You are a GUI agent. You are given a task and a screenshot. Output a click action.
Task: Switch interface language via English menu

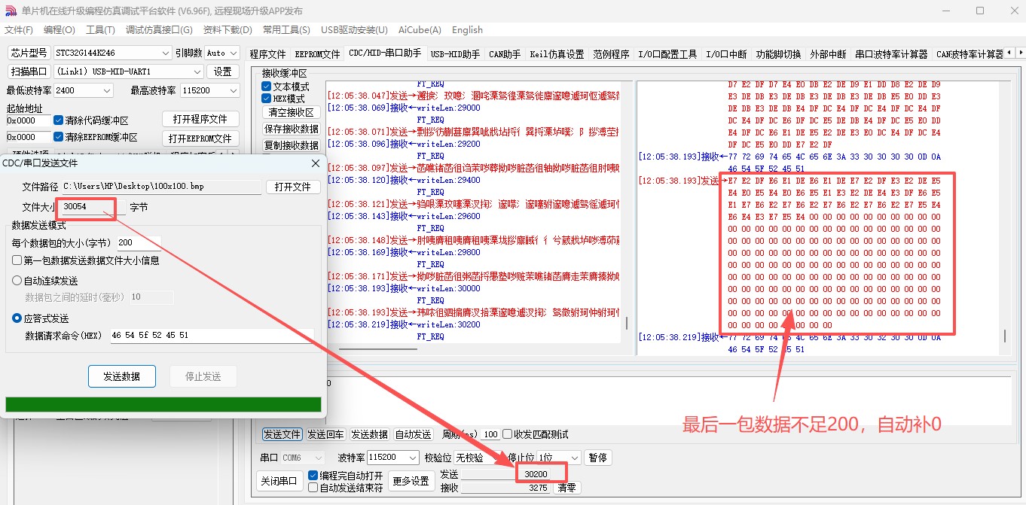point(467,30)
